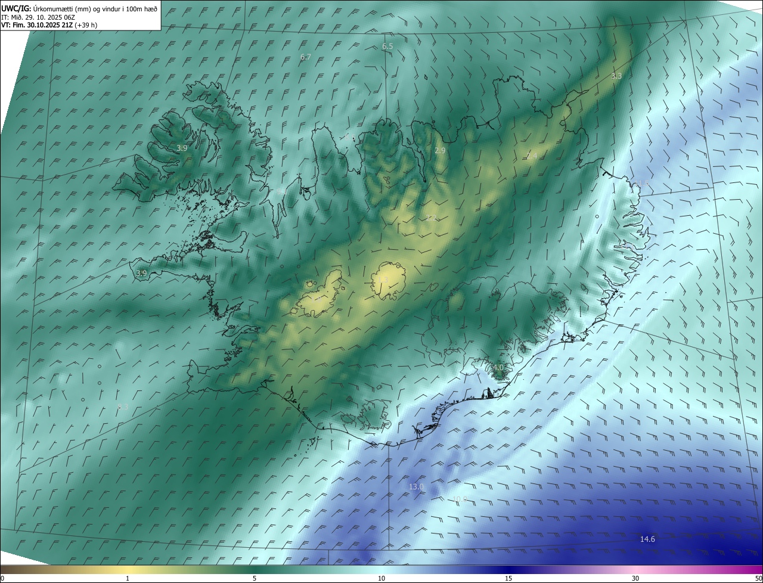The height and width of the screenshot is (583, 763).
Task: Click the colorbar tick label 1
Action: (128, 578)
